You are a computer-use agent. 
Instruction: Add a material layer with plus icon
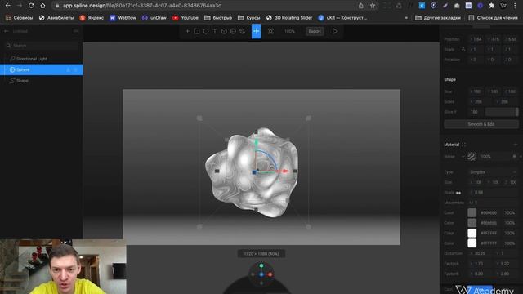[x=516, y=145]
